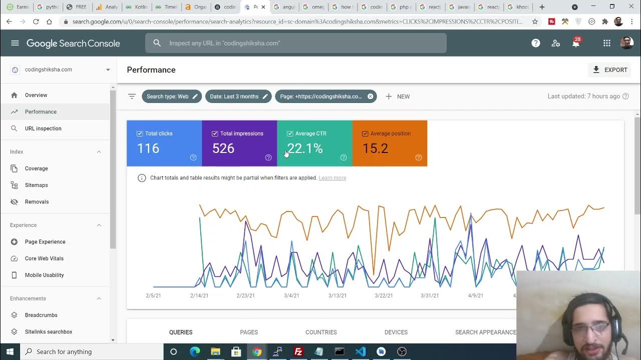Select the Countries tab
This screenshot has height=360, width=641.
click(321, 332)
